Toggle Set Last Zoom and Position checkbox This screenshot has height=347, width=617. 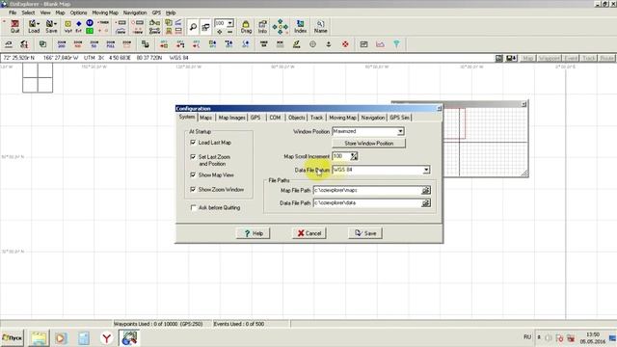[x=193, y=156]
